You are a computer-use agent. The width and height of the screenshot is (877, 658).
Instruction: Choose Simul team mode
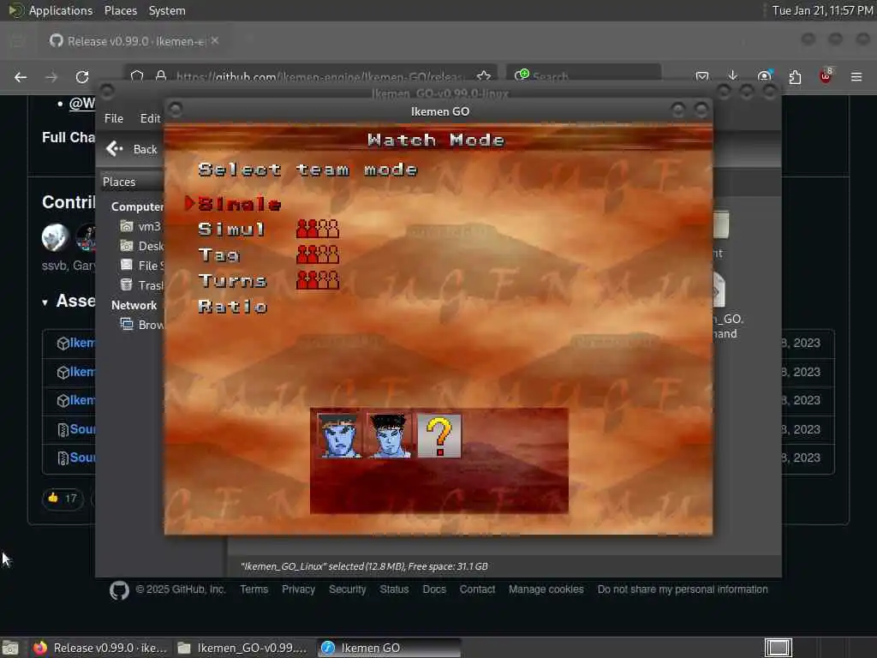(x=231, y=229)
